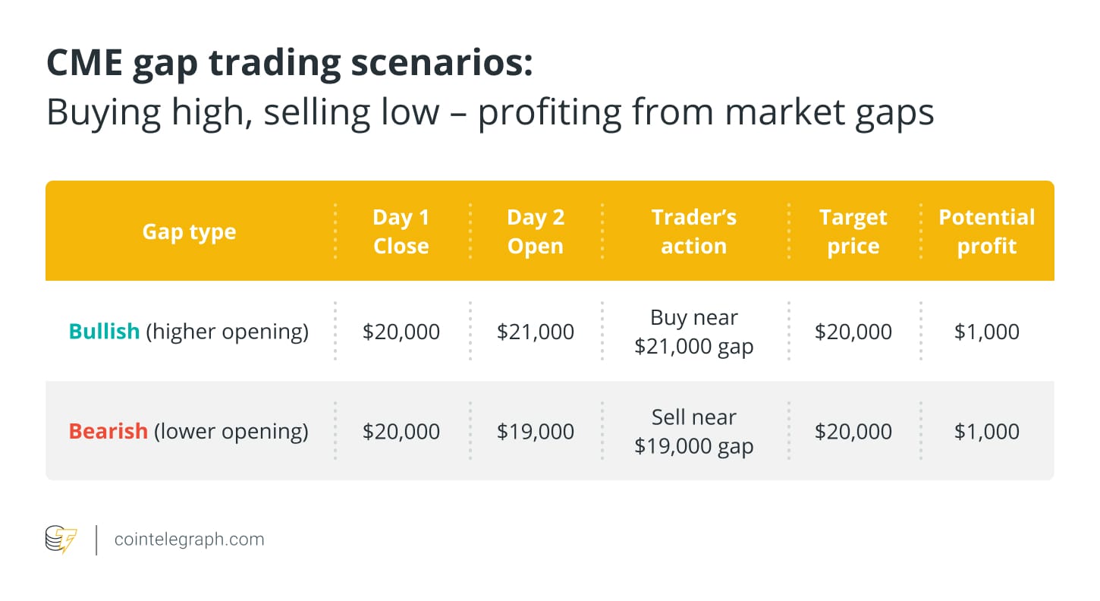
Task: Click the Bullish row's $1,000 potential profit
Action: coord(986,332)
